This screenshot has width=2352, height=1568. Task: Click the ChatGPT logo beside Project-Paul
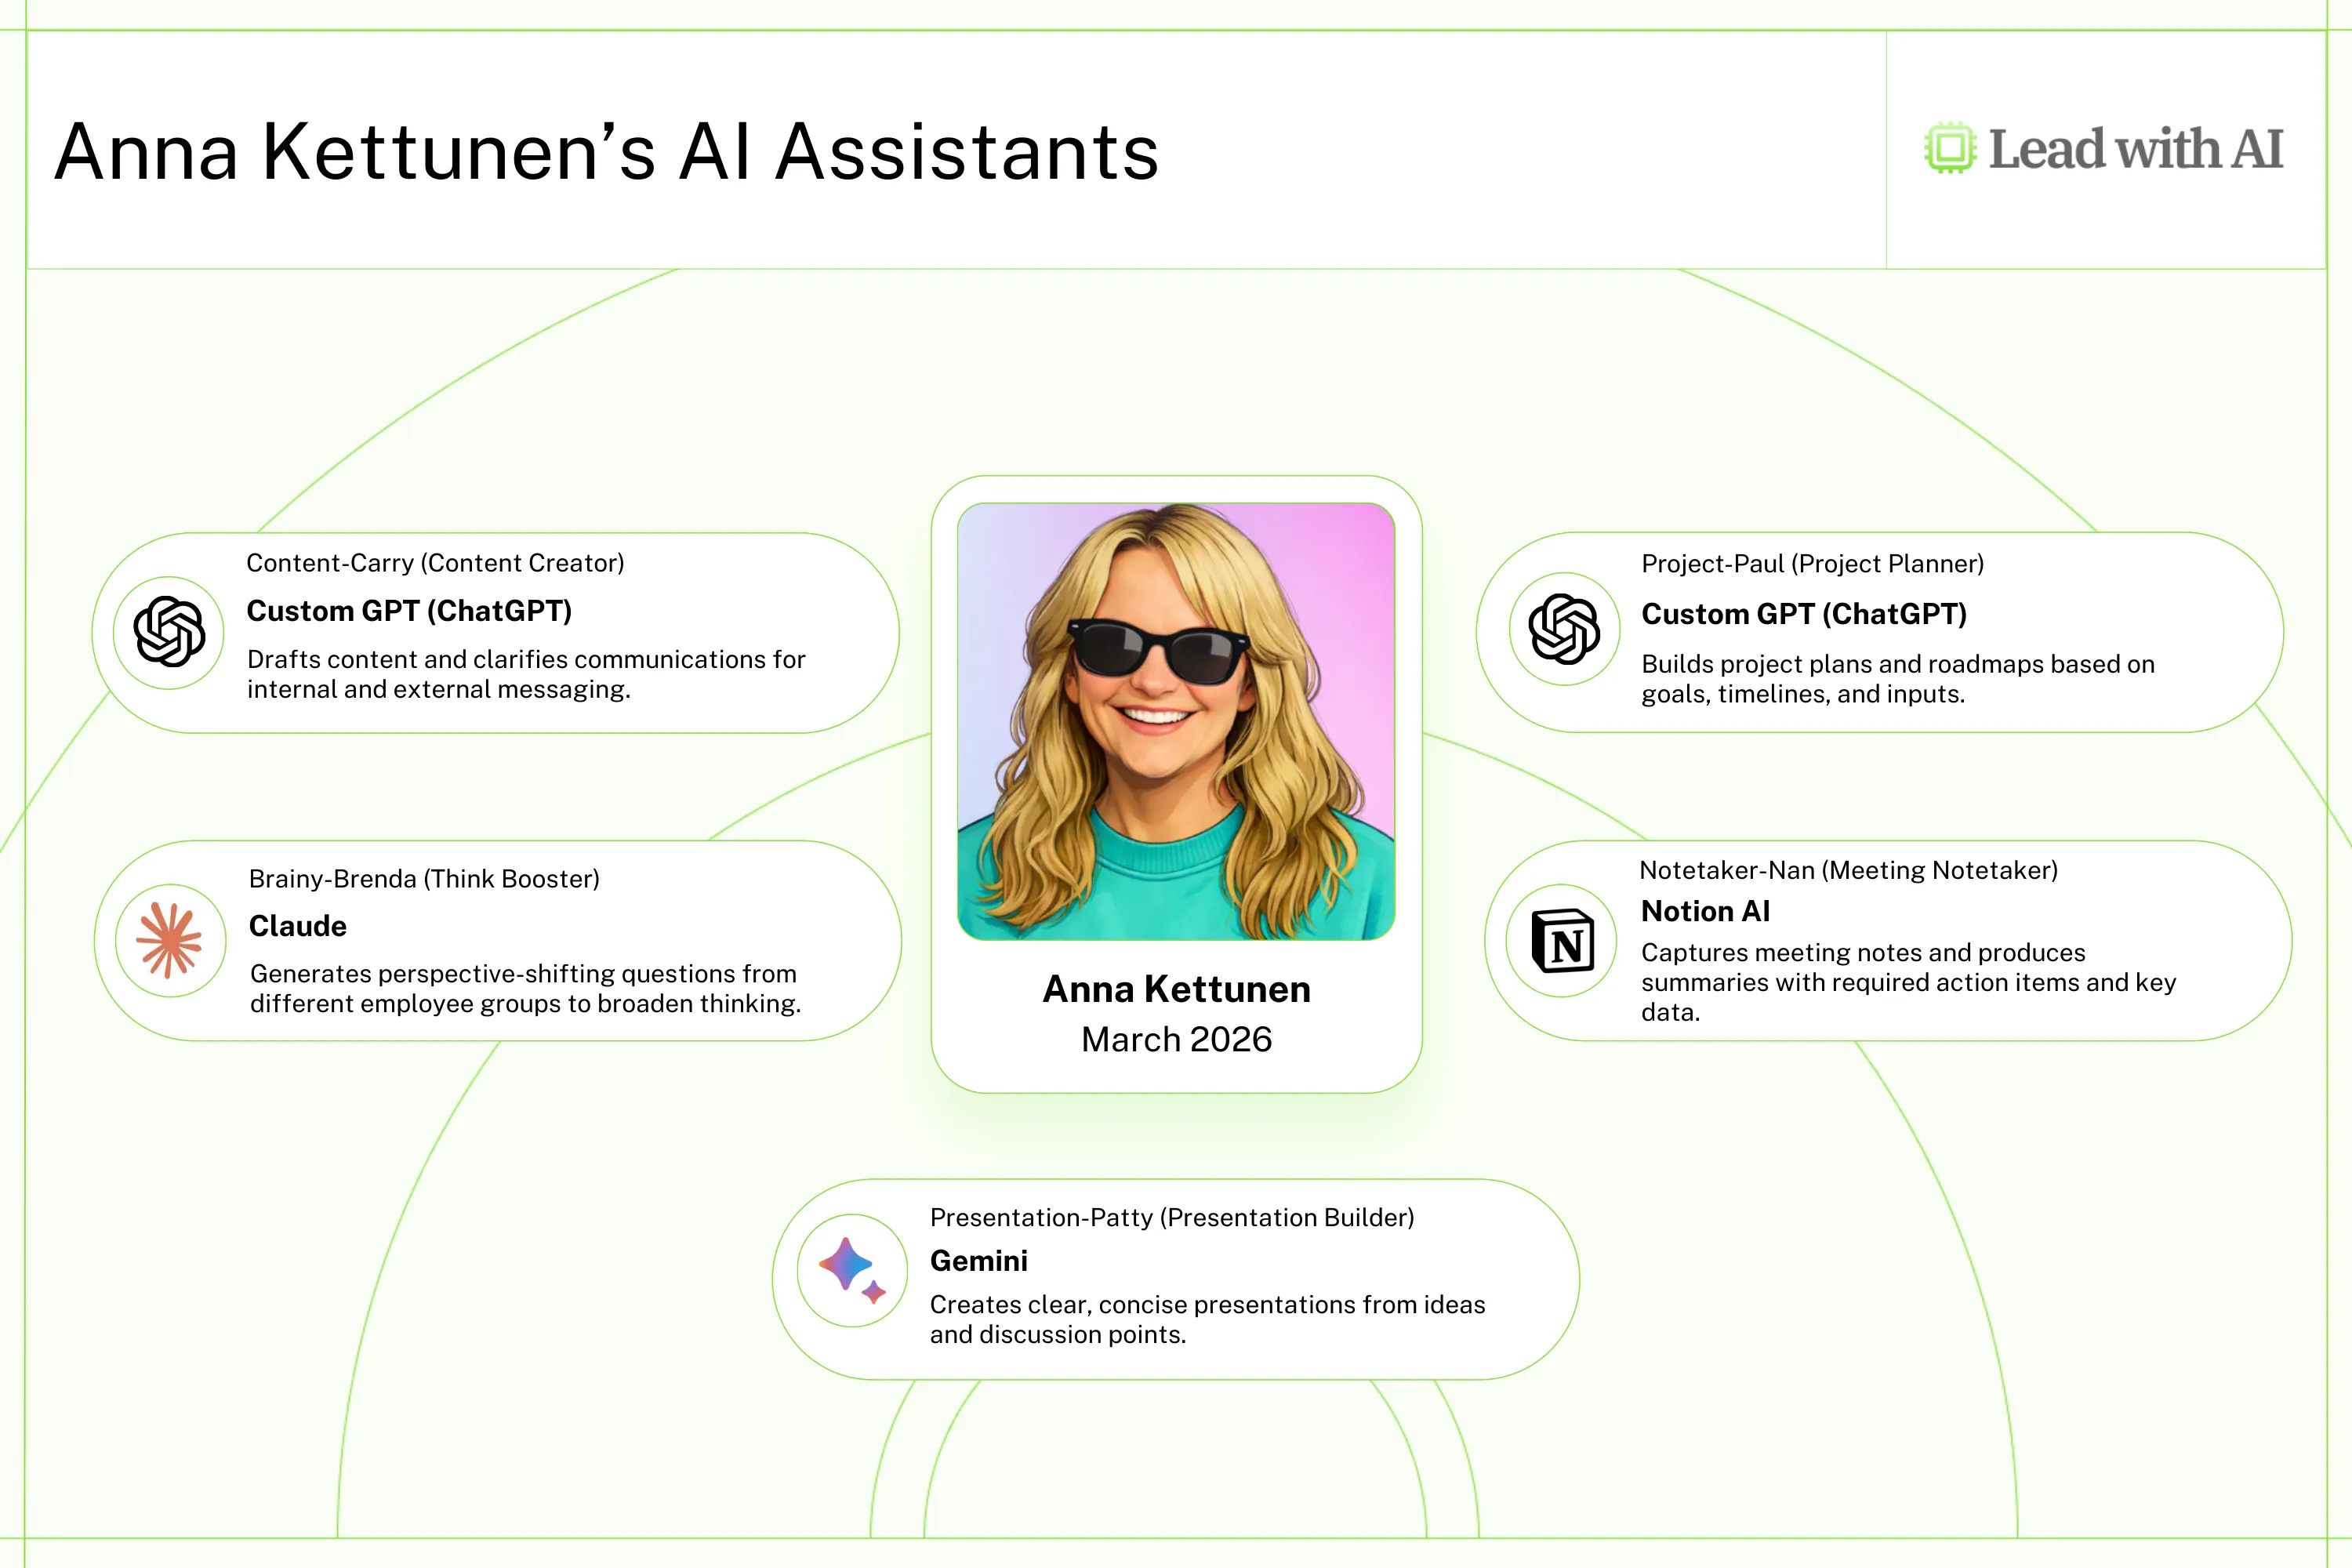[1564, 629]
